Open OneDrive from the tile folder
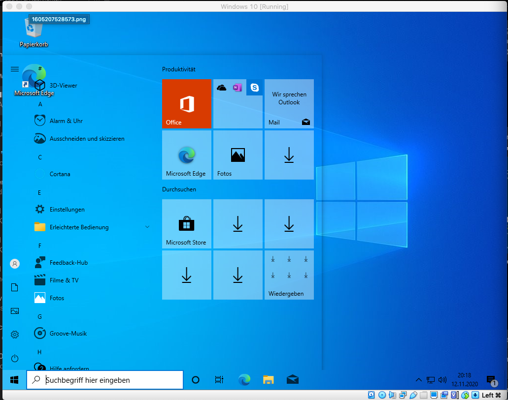508x400 pixels. 222,88
